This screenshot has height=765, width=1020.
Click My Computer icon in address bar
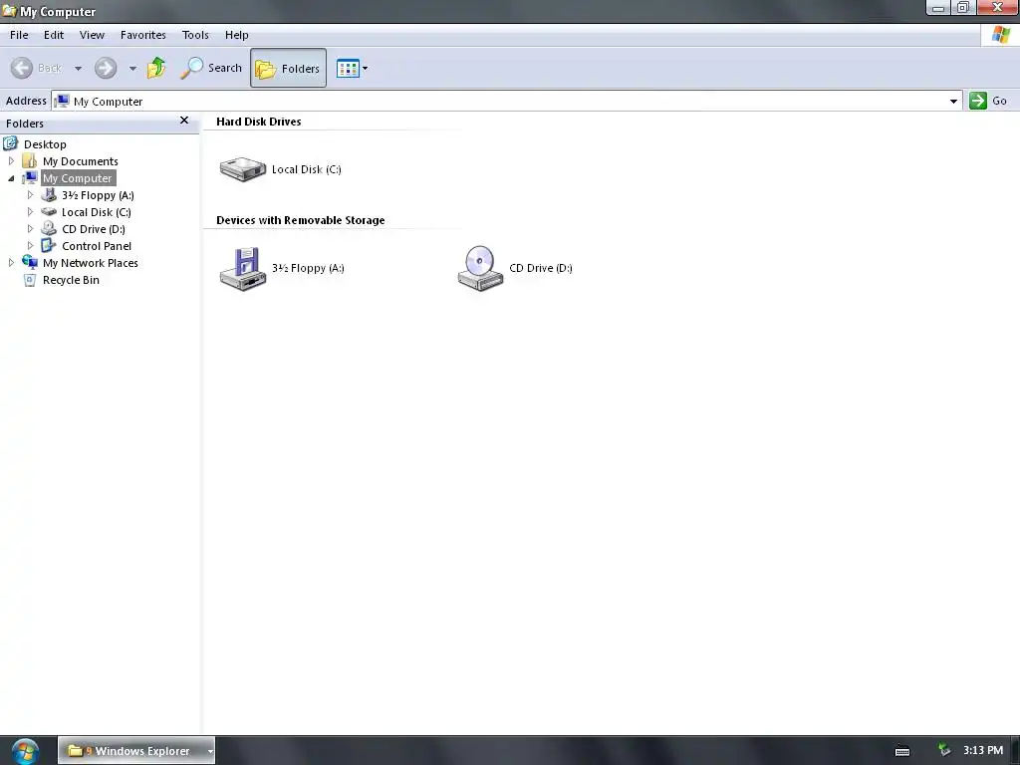(x=62, y=101)
